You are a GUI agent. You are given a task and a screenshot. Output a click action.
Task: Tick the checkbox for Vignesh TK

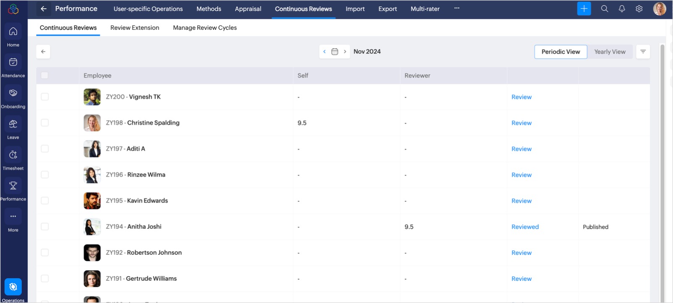pos(45,97)
